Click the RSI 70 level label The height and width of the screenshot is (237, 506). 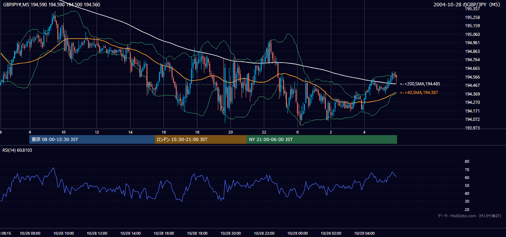coord(467,169)
